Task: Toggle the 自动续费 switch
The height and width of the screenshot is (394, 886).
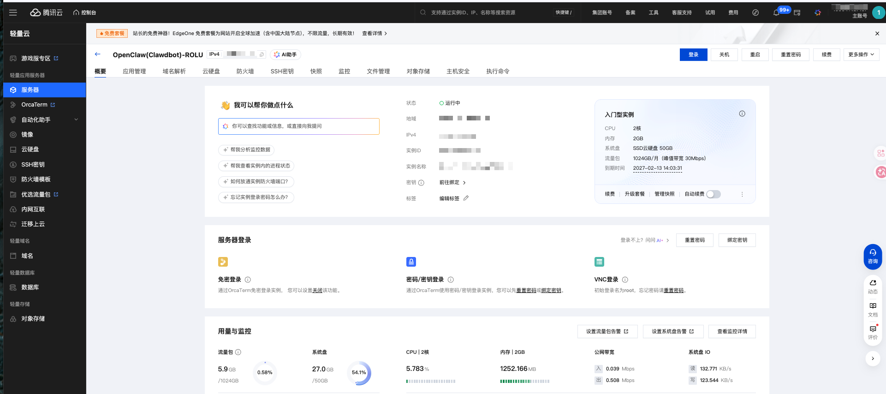Action: [x=713, y=194]
